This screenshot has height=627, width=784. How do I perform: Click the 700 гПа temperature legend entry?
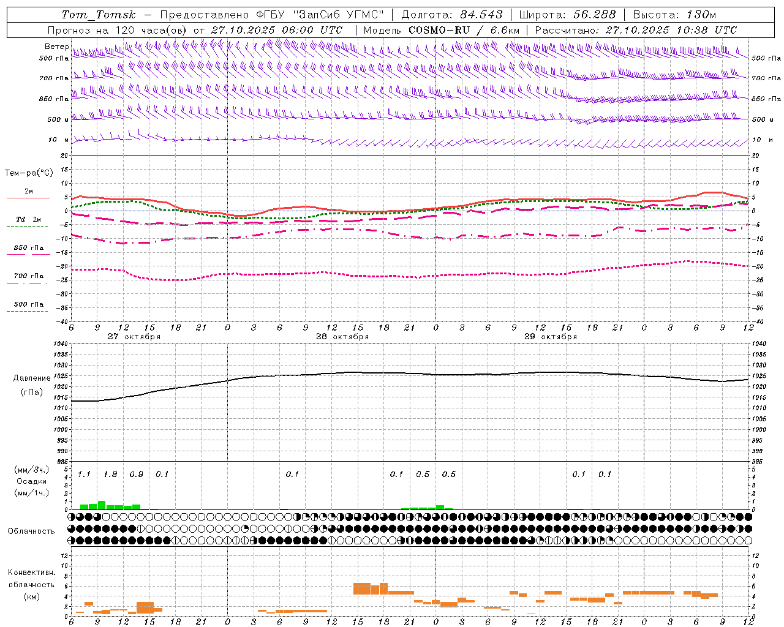29,276
